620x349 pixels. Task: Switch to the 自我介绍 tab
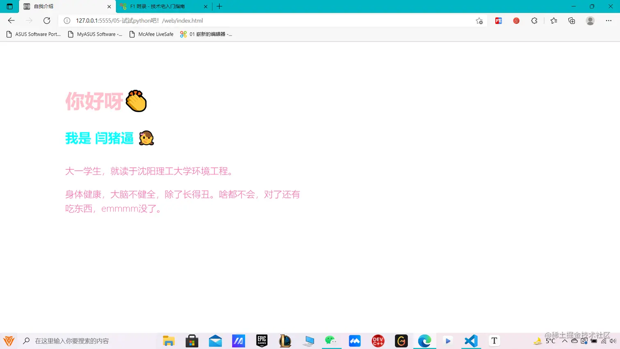[67, 7]
